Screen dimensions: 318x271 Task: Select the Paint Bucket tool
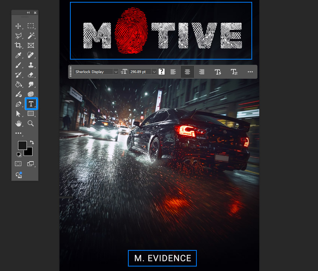pos(18,84)
